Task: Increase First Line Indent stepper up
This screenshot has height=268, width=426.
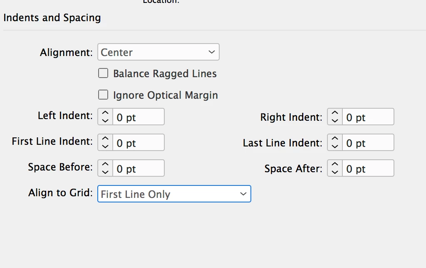Action: [105, 139]
